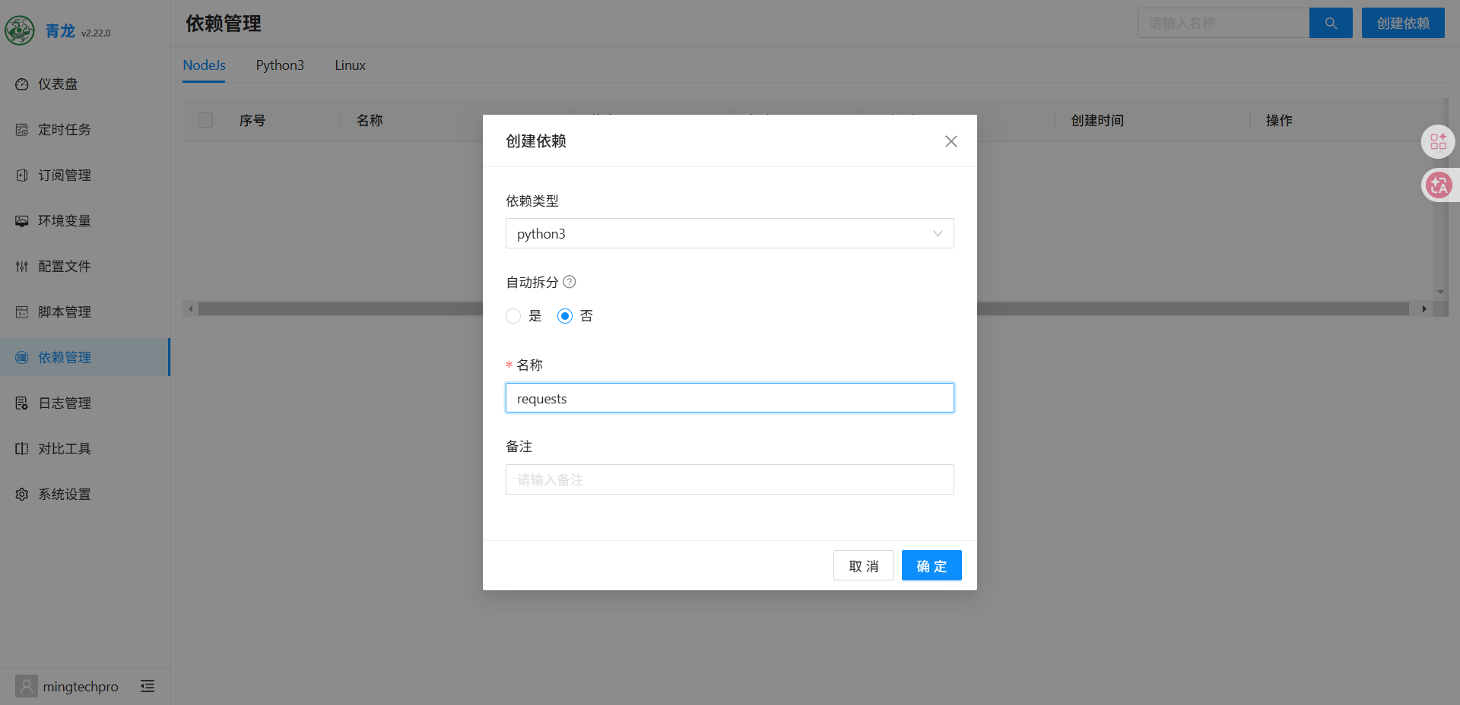
Task: Switch to the Linux tab
Action: tap(351, 65)
